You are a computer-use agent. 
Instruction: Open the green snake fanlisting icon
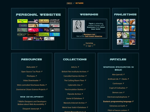[x=126, y=42]
